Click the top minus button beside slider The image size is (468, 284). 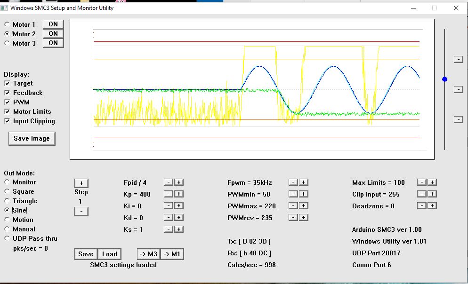click(x=458, y=59)
